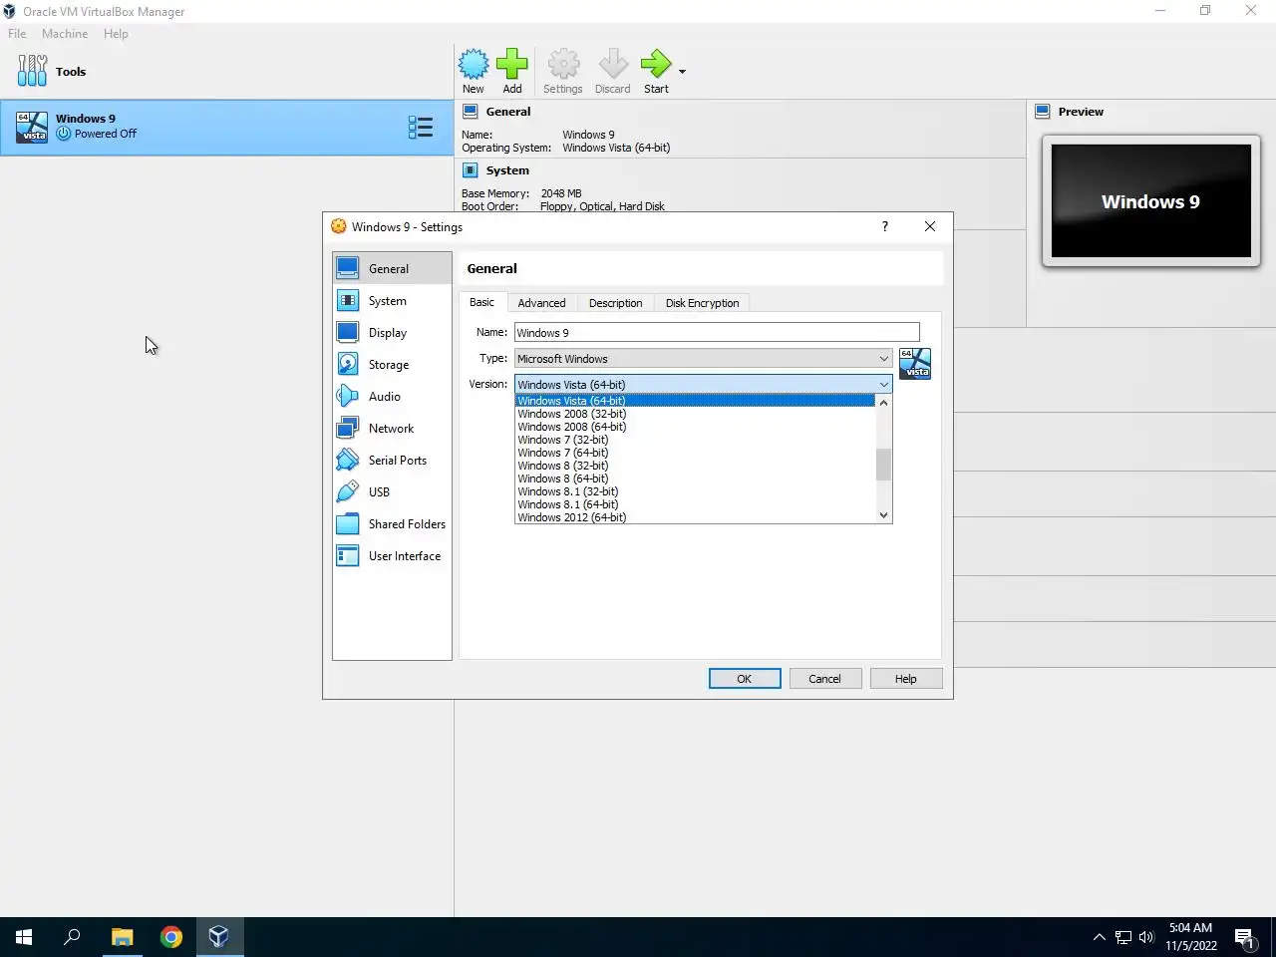Click the General section icon in details
Screen dimensions: 1276x957
[x=471, y=112]
